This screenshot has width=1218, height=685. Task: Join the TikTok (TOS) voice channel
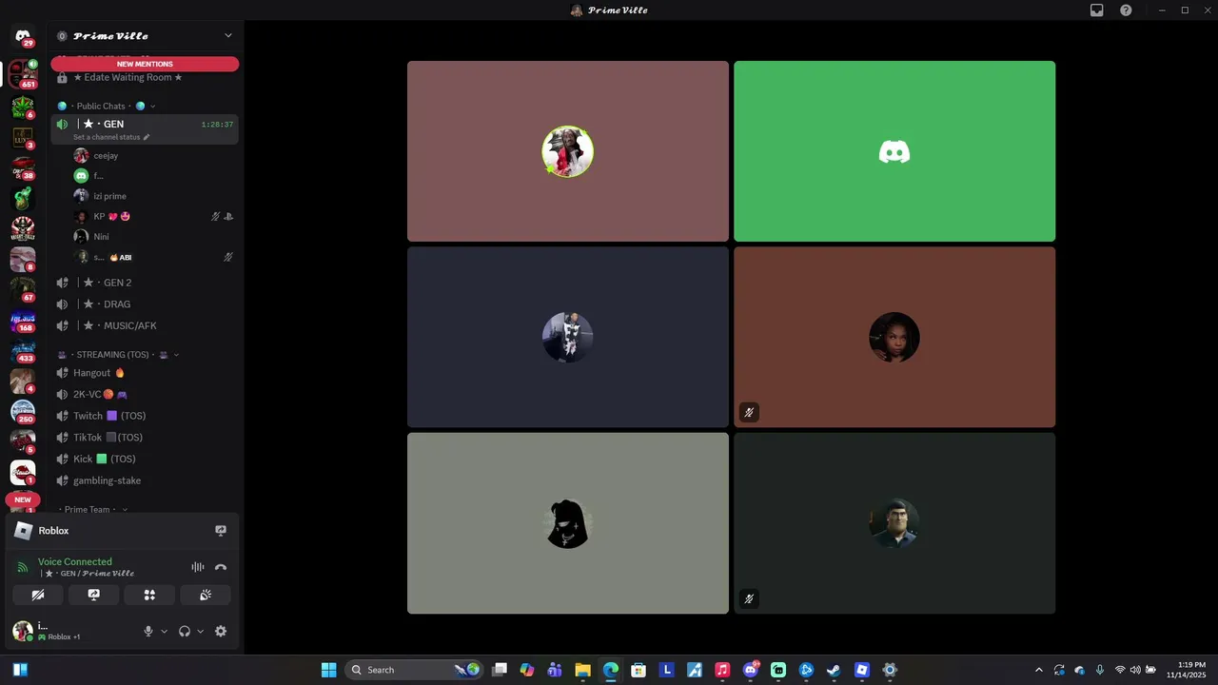pos(145,438)
